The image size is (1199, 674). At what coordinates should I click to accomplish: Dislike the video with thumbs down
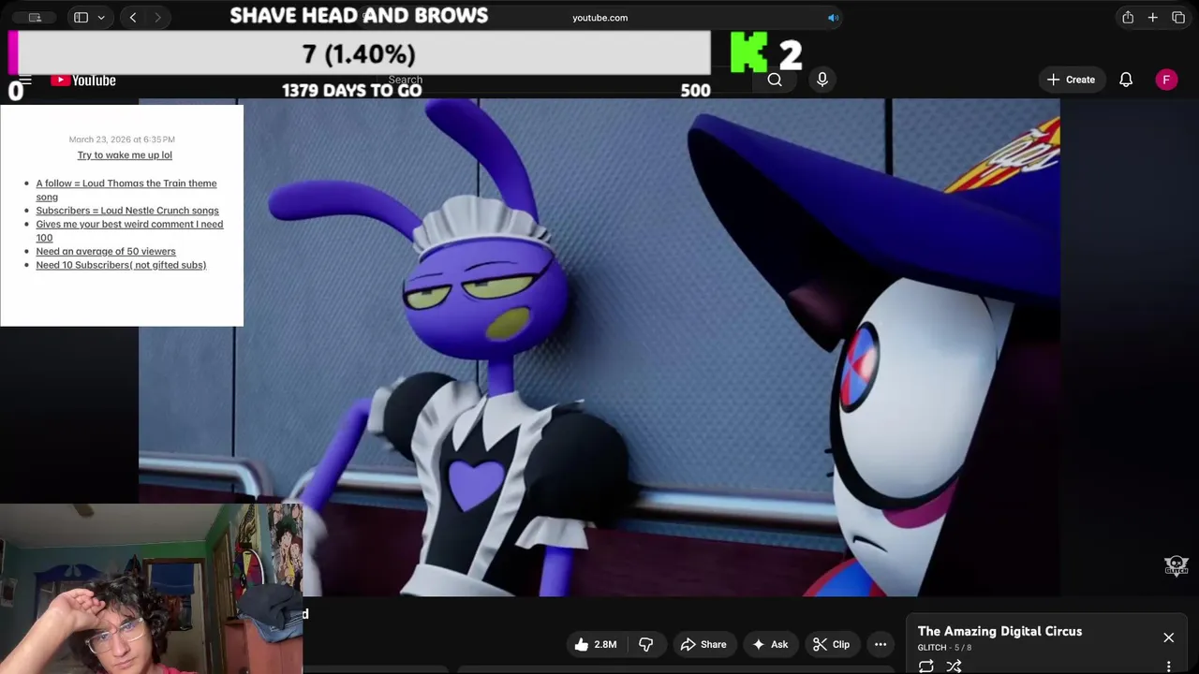pos(645,644)
